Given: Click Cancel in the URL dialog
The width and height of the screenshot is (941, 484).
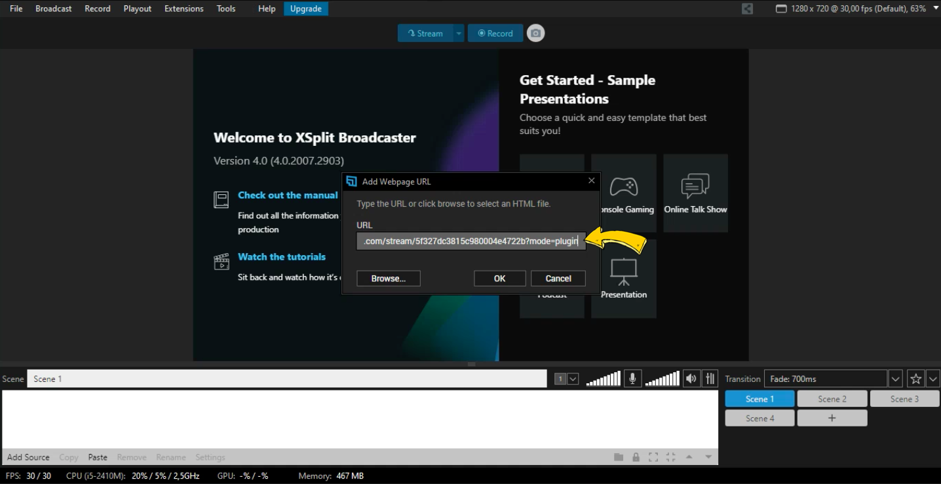Looking at the screenshot, I should click(x=558, y=279).
